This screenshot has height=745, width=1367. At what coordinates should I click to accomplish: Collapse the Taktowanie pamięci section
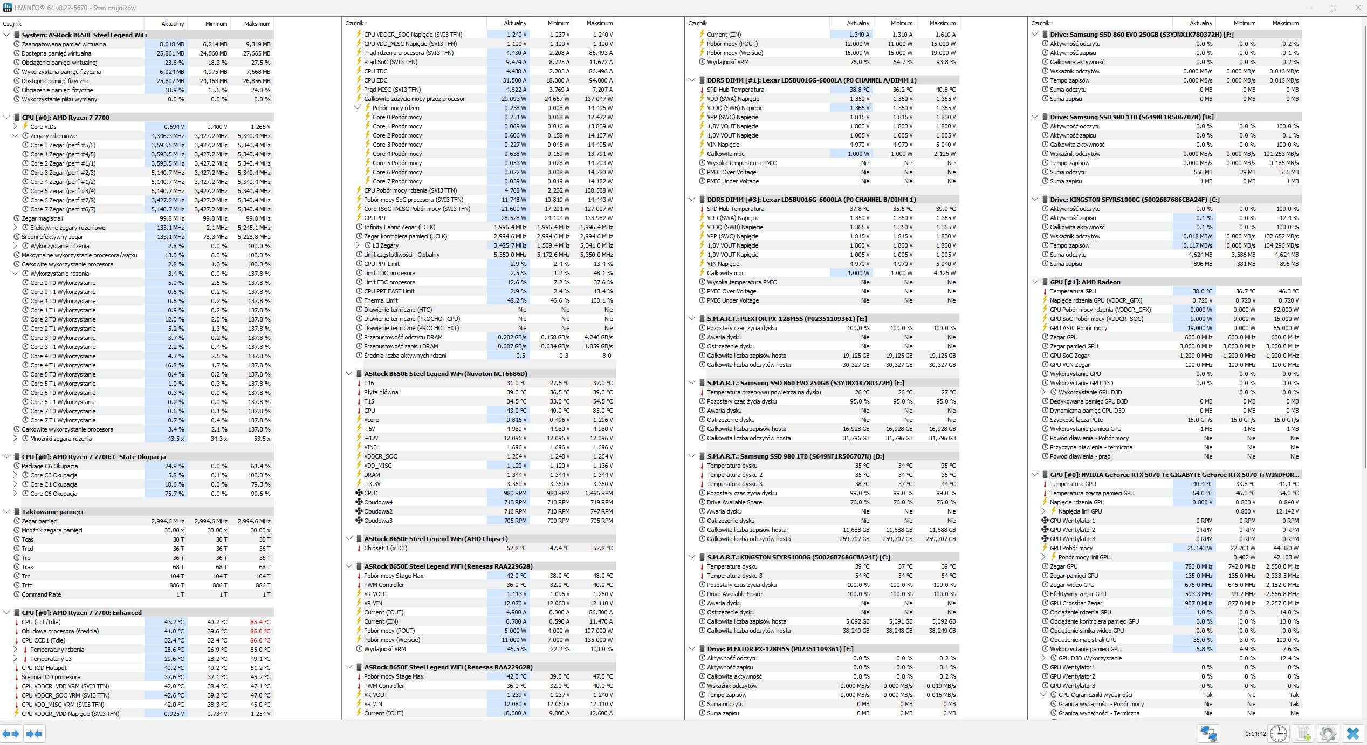6,511
